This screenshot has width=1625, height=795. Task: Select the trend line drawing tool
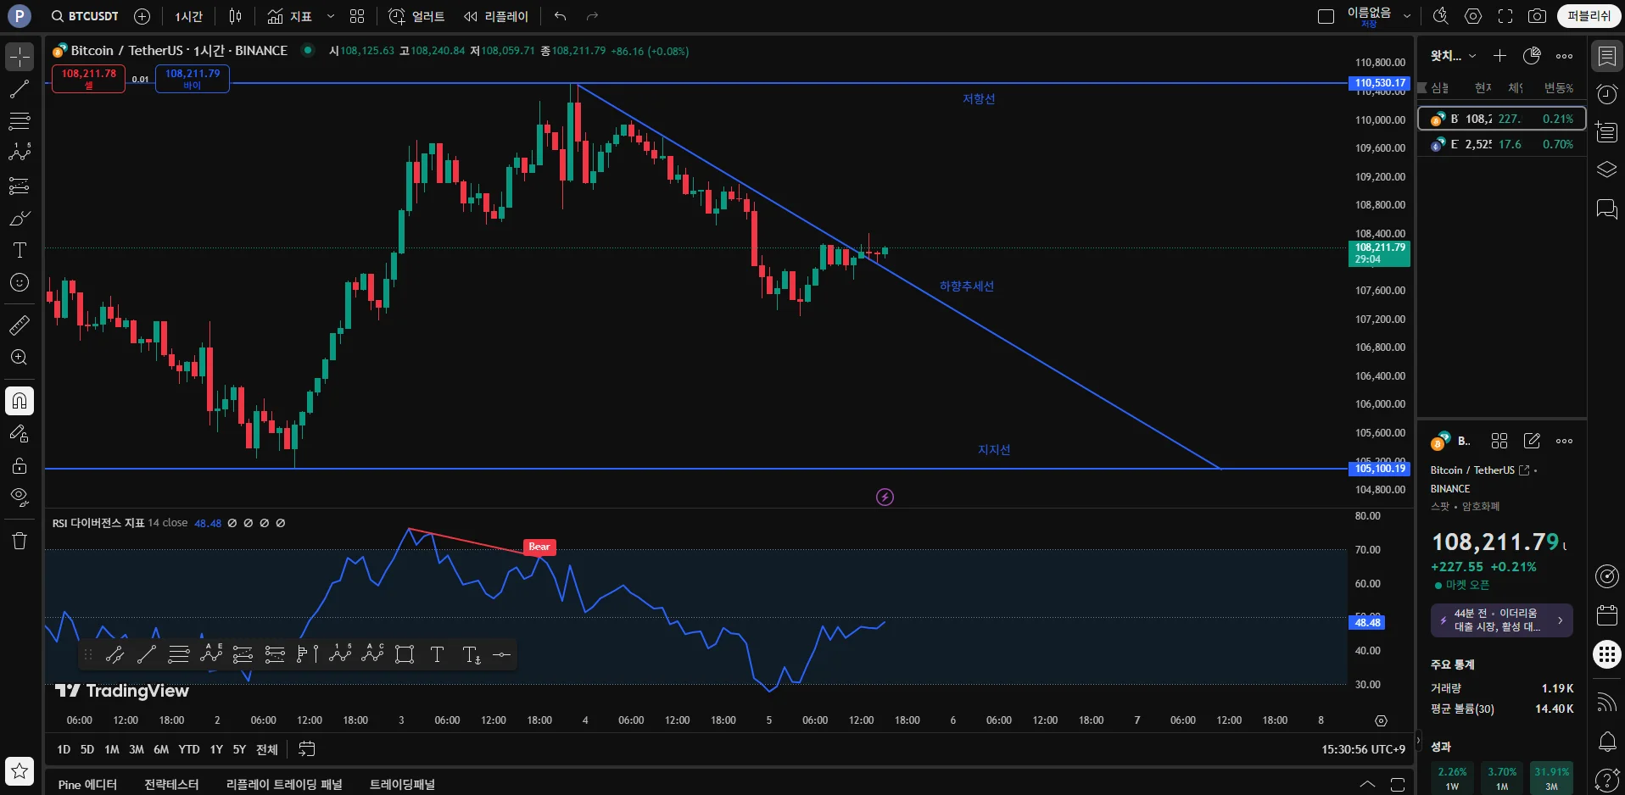pyautogui.click(x=19, y=89)
